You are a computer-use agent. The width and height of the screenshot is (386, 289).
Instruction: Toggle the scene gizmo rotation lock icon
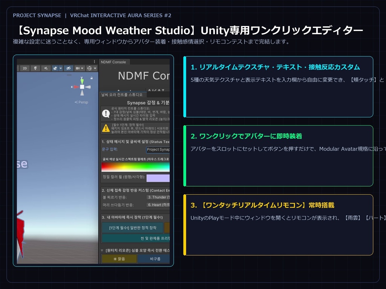pyautogui.click(x=92, y=78)
